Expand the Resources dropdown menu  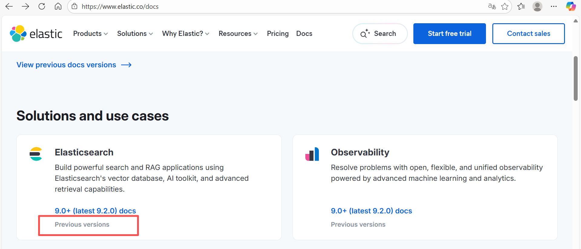[x=238, y=34]
